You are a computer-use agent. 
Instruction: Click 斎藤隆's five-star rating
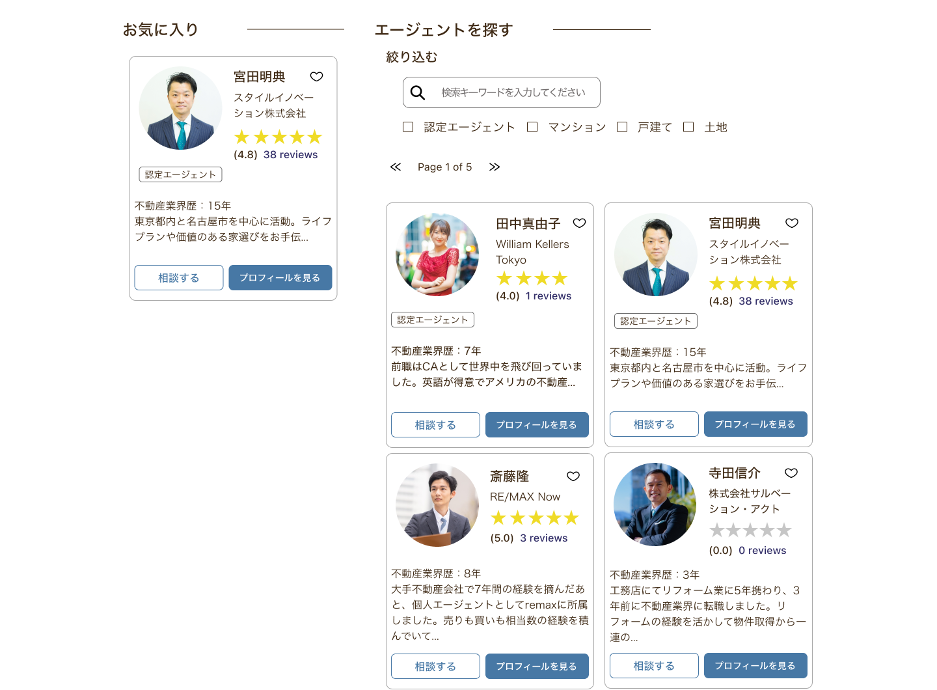click(x=535, y=518)
